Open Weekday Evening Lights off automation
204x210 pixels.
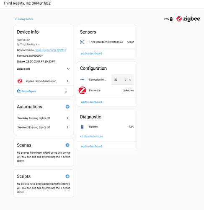[43, 118]
